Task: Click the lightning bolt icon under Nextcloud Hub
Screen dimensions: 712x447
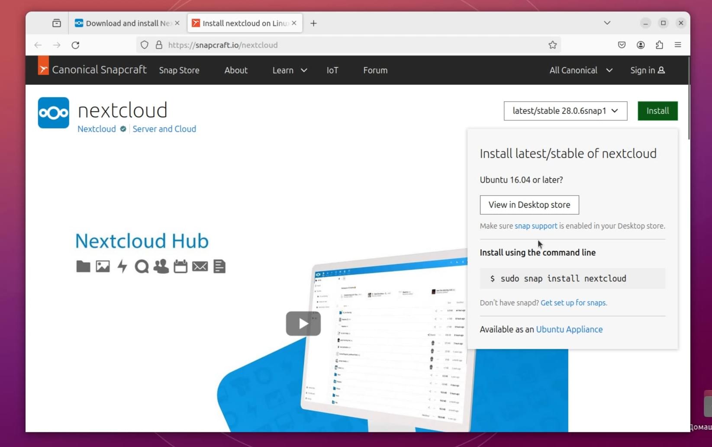Action: [x=122, y=267]
